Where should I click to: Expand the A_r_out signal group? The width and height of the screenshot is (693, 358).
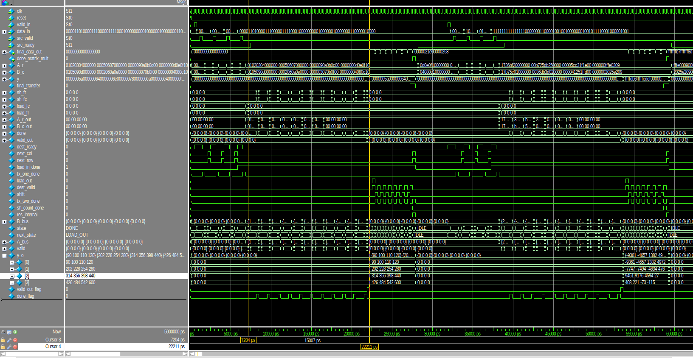tap(4, 120)
